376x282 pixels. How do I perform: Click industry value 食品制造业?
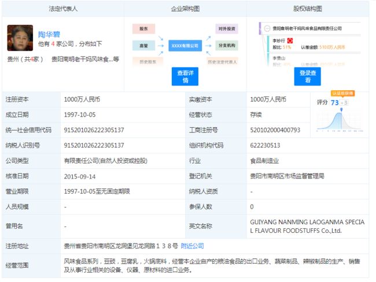click(264, 161)
